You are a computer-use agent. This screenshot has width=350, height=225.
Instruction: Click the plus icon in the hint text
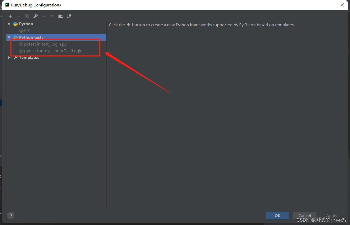128,24
